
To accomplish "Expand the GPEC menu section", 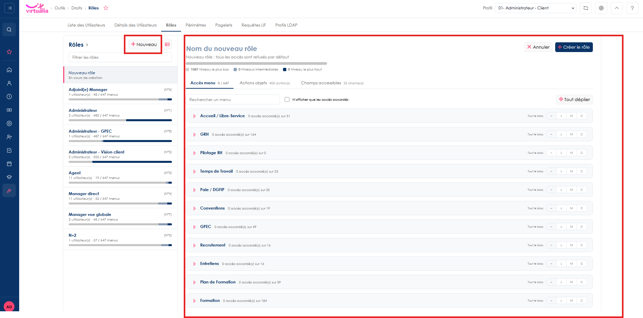I will 194,227.
